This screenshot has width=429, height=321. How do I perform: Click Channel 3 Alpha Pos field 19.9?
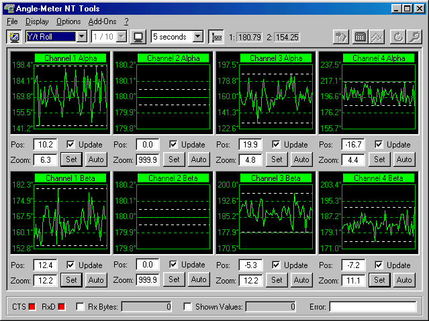[250, 144]
